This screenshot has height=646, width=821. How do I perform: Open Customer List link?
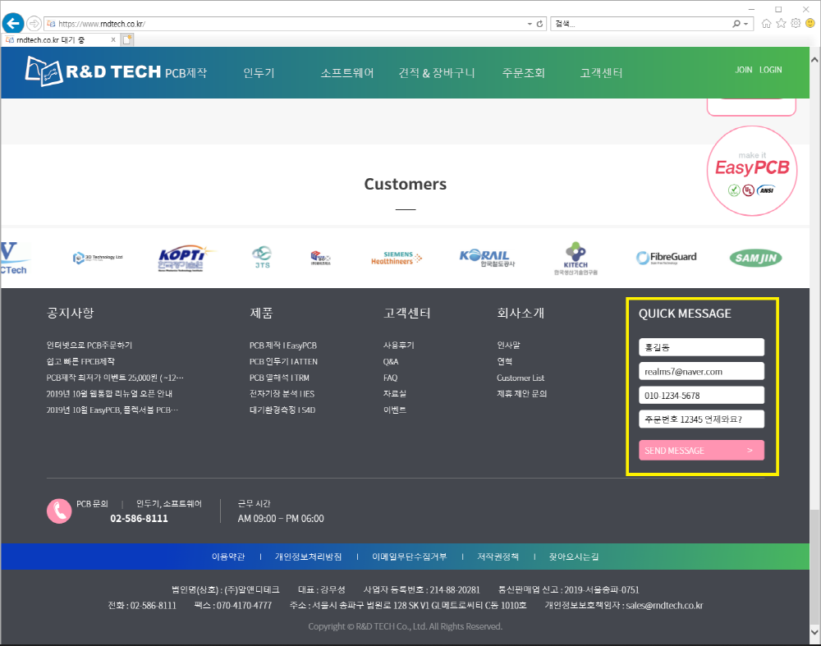pos(521,378)
